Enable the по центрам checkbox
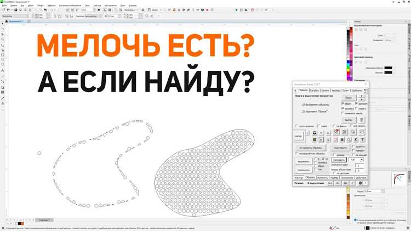 [x=334, y=173]
